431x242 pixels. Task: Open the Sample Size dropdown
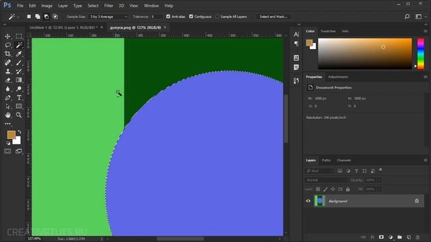click(x=108, y=17)
